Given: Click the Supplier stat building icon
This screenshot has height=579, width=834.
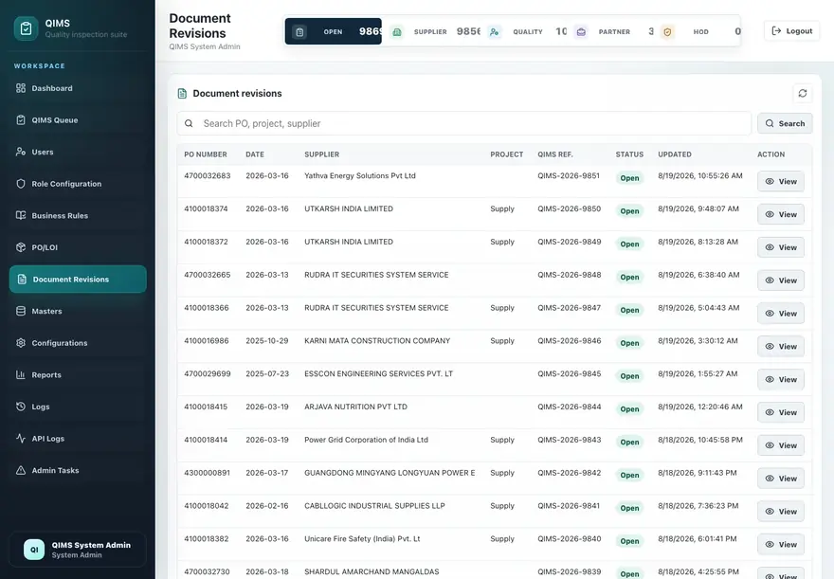Looking at the screenshot, I should 397,32.
